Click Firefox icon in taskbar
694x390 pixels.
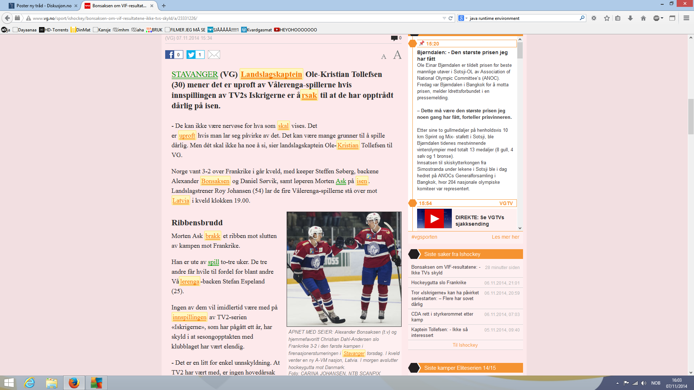(74, 383)
